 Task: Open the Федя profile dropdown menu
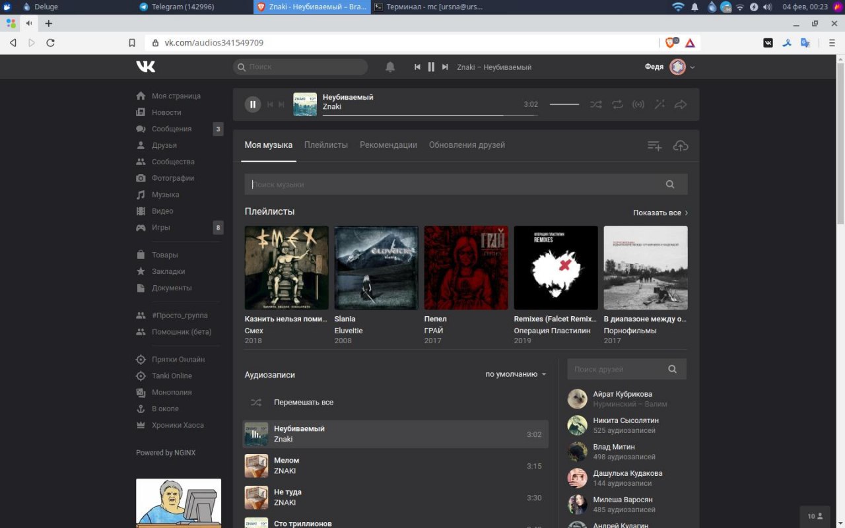click(x=670, y=67)
